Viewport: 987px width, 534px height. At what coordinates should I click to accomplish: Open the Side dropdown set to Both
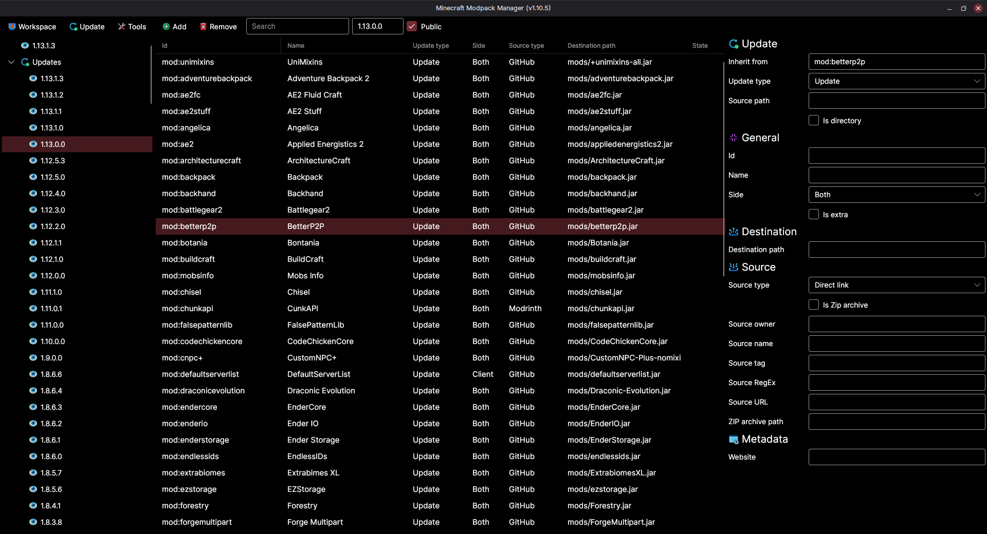(x=897, y=195)
